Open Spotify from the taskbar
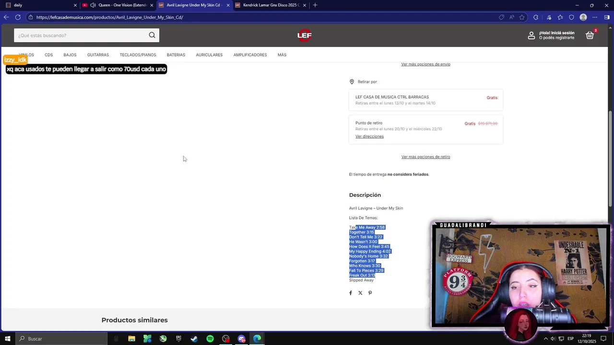Screen dimensions: 614x345 tap(210, 339)
